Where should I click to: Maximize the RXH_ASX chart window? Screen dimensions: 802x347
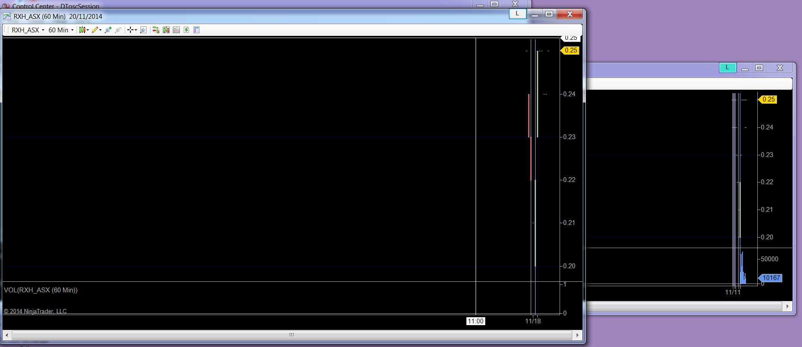[549, 14]
